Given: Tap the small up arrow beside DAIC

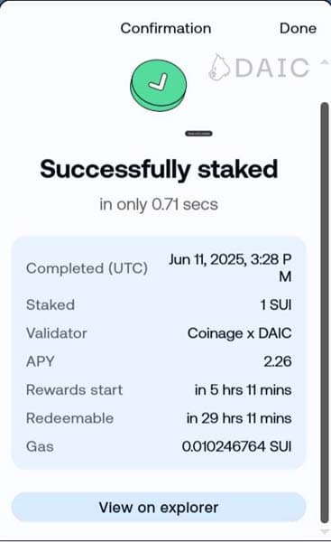Looking at the screenshot, I should 325,62.
